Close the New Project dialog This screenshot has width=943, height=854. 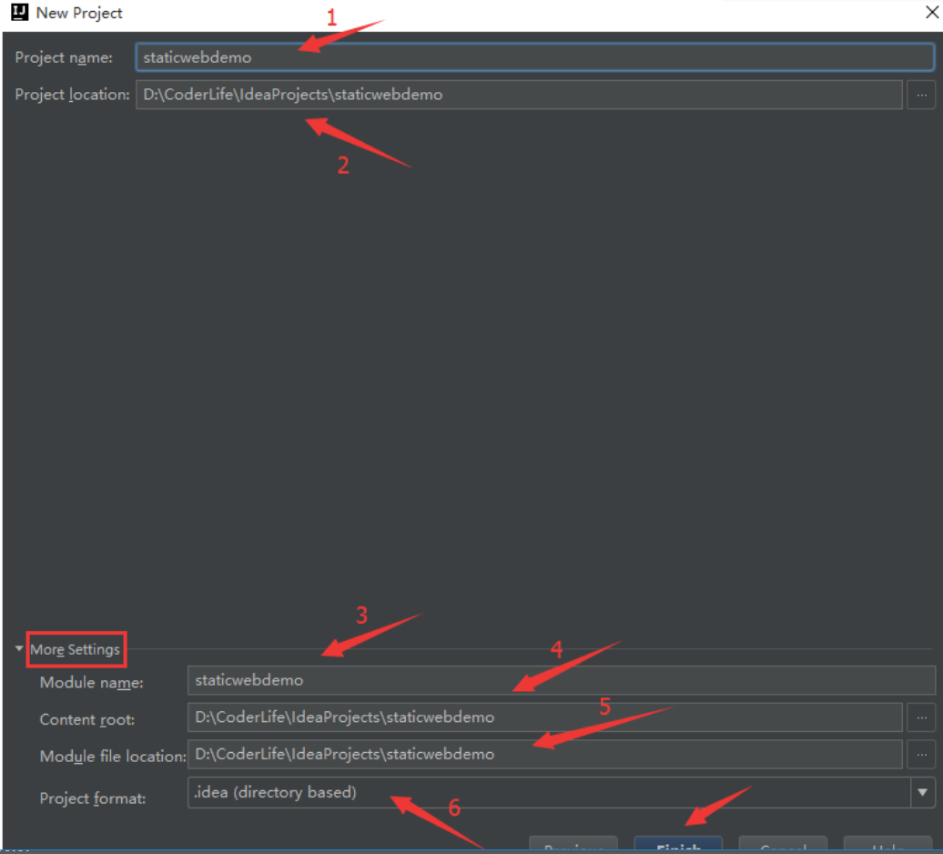931,12
